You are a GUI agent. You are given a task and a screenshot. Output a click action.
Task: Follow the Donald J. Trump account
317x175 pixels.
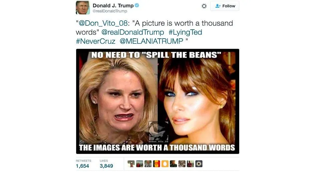(225, 6)
